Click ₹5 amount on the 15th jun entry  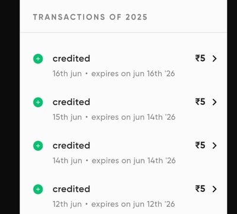point(200,102)
